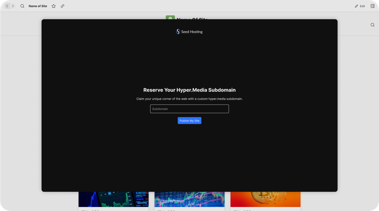The height and width of the screenshot is (211, 379).
Task: Open the blue stock chart thumbnail
Action: [x=114, y=199]
